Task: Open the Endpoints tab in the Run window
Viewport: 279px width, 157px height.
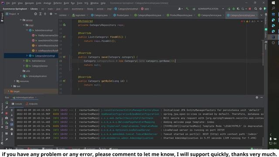Action: pyautogui.click(x=32, y=104)
